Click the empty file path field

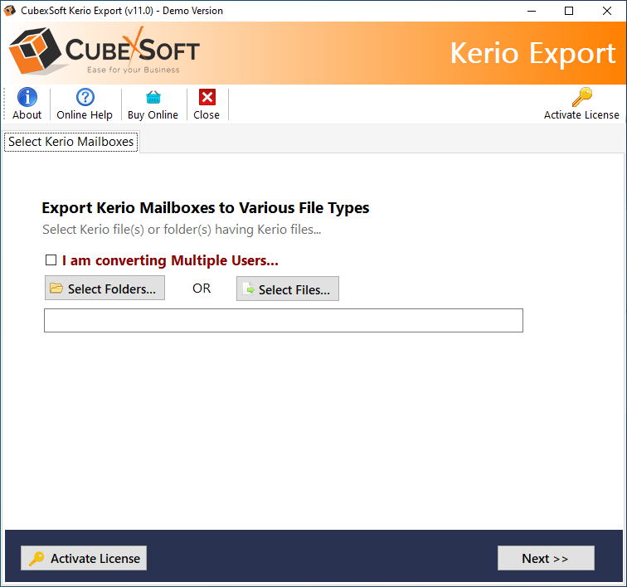coord(284,320)
